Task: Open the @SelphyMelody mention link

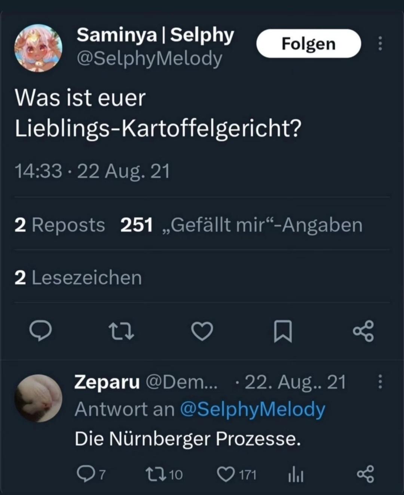Action: [252, 409]
